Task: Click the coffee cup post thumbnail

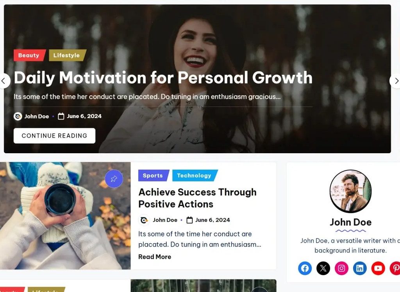Action: pos(65,216)
